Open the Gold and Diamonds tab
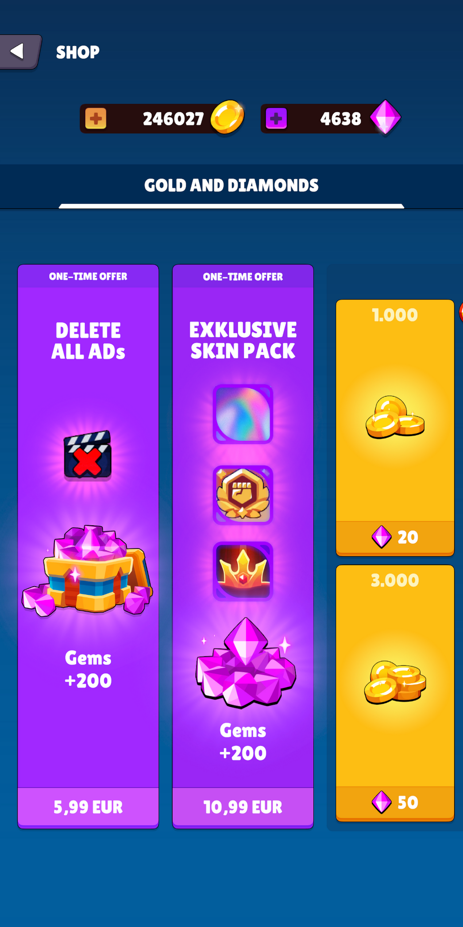Screen dimensions: 463x927 pyautogui.click(x=231, y=185)
